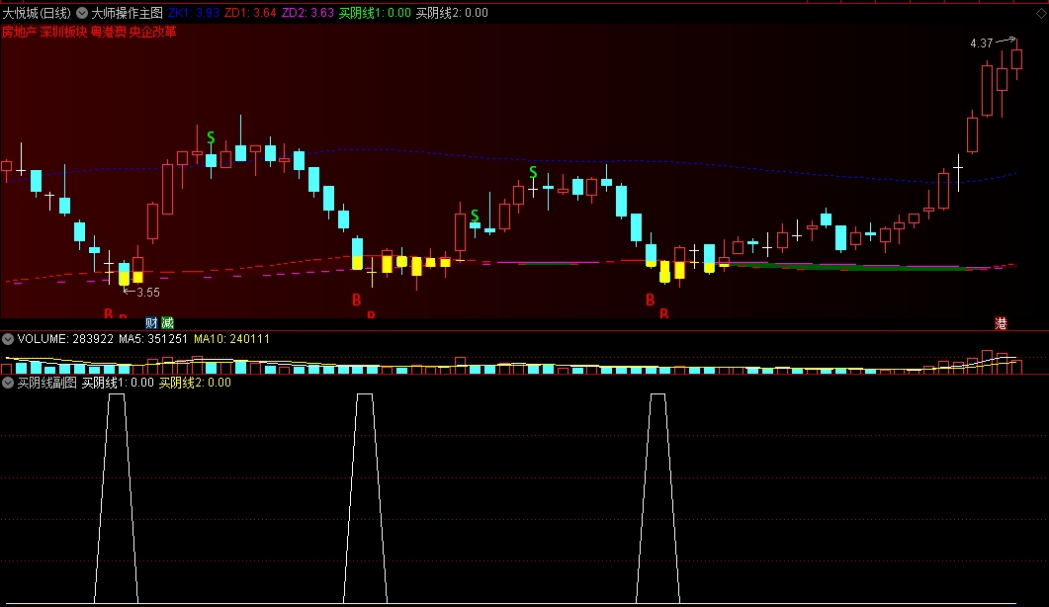Image resolution: width=1049 pixels, height=607 pixels.
Task: Expand the 买阴线副图 indicator dropdown arrow
Action: 8,383
